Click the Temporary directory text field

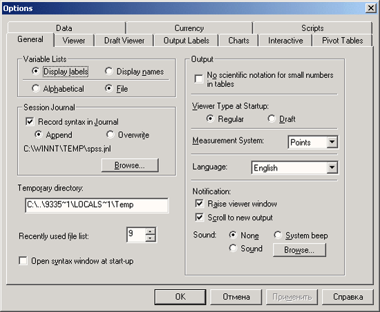97,205
